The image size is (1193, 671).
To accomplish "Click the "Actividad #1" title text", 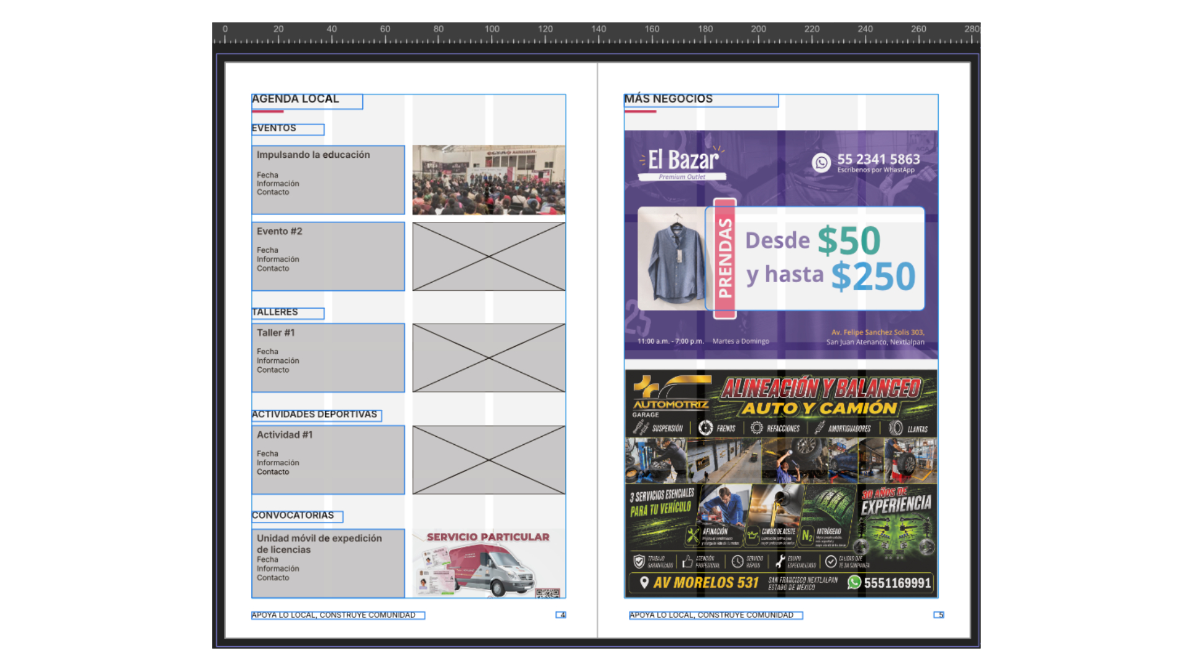I will point(285,435).
